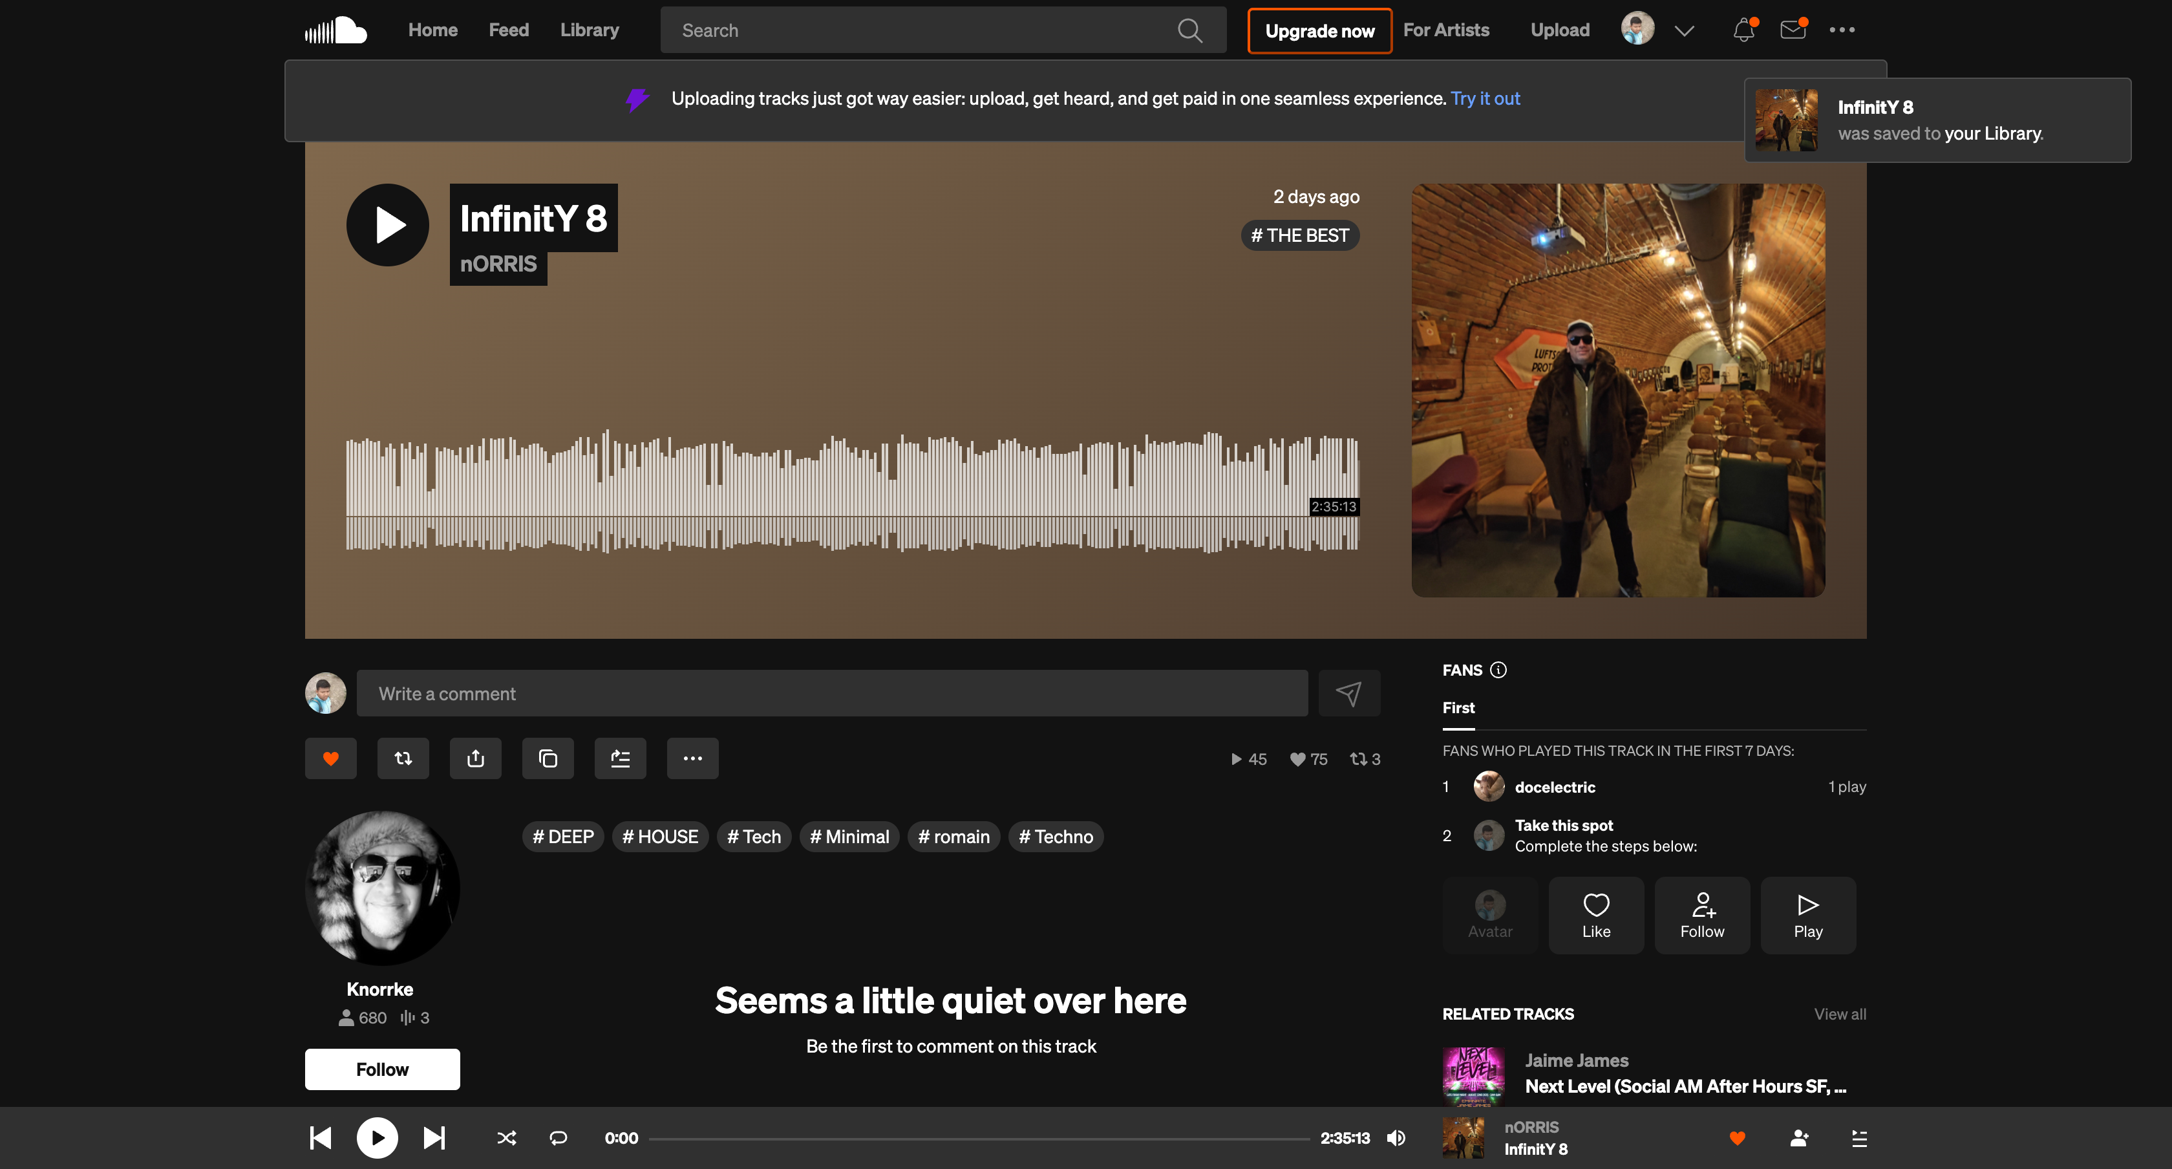Open the messages envelope icon
Viewport: 2172px width, 1169px height.
[1793, 30]
